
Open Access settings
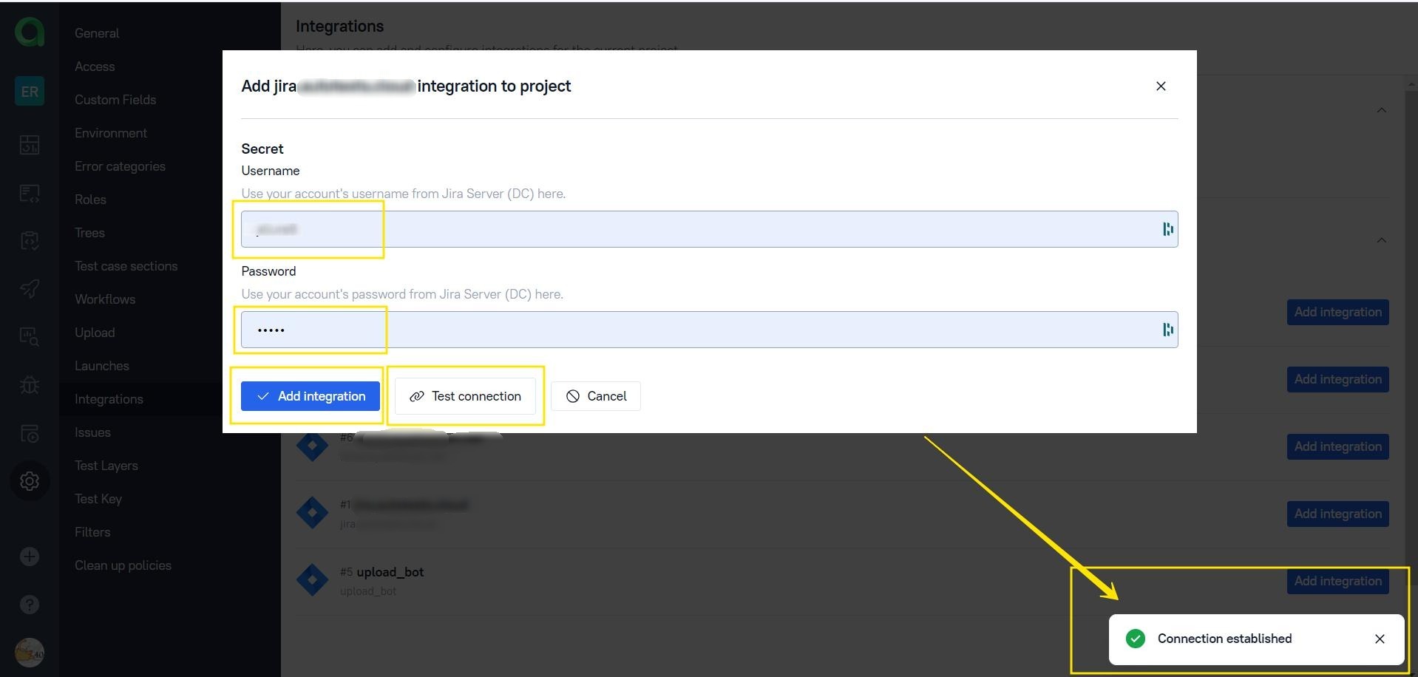pos(95,67)
